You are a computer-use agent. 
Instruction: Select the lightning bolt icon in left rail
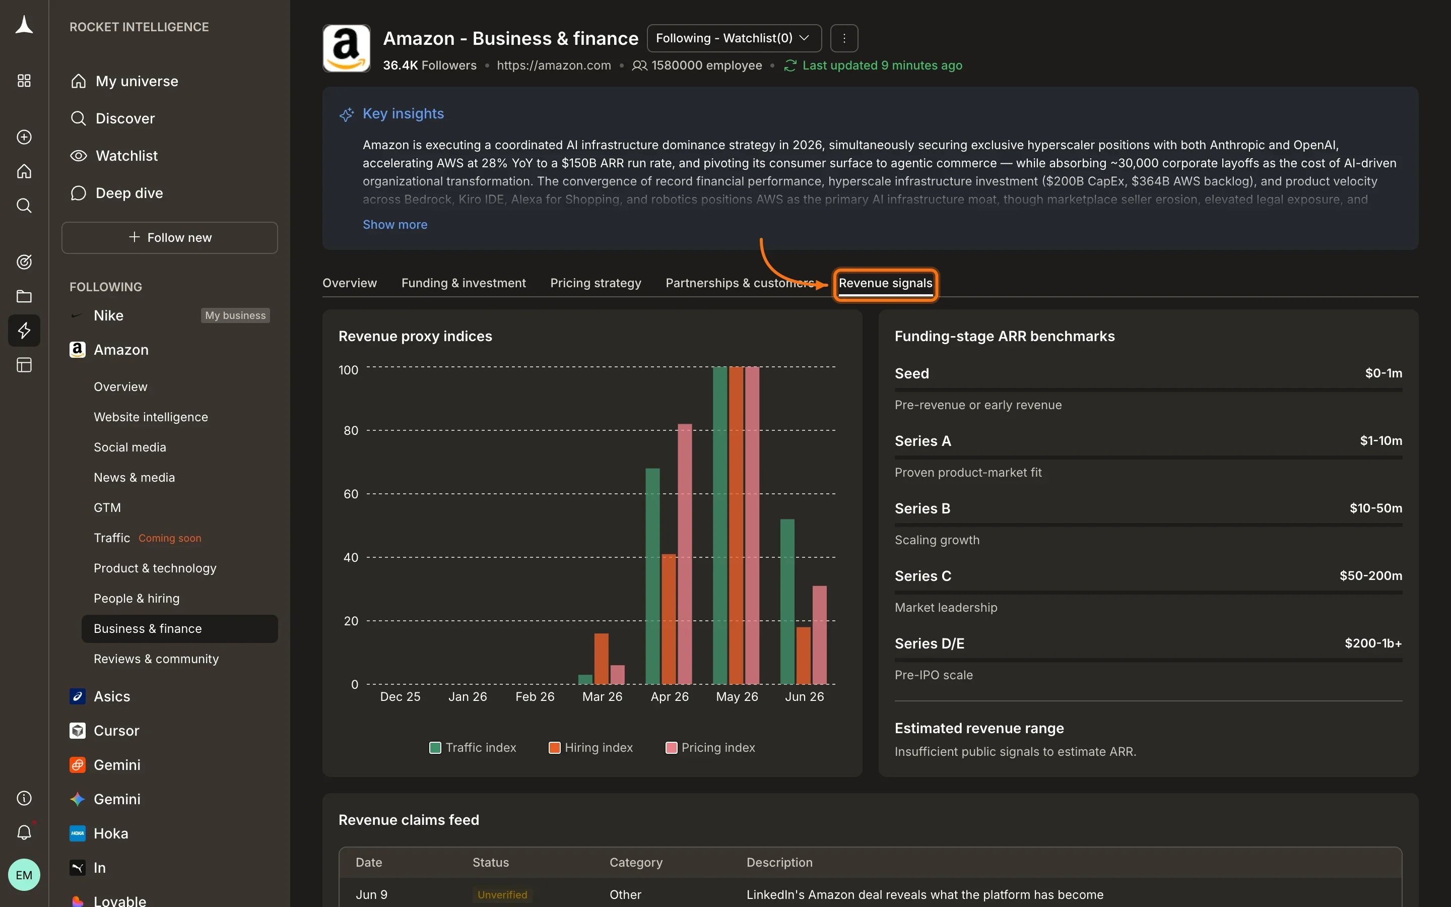(24, 331)
